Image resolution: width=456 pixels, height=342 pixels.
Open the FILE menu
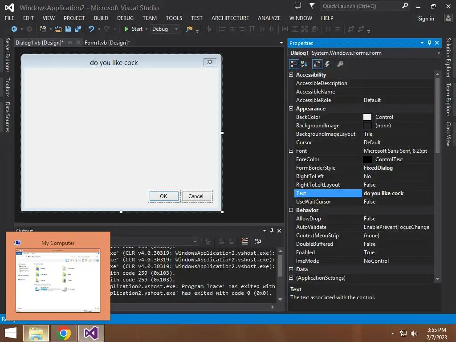(x=10, y=18)
